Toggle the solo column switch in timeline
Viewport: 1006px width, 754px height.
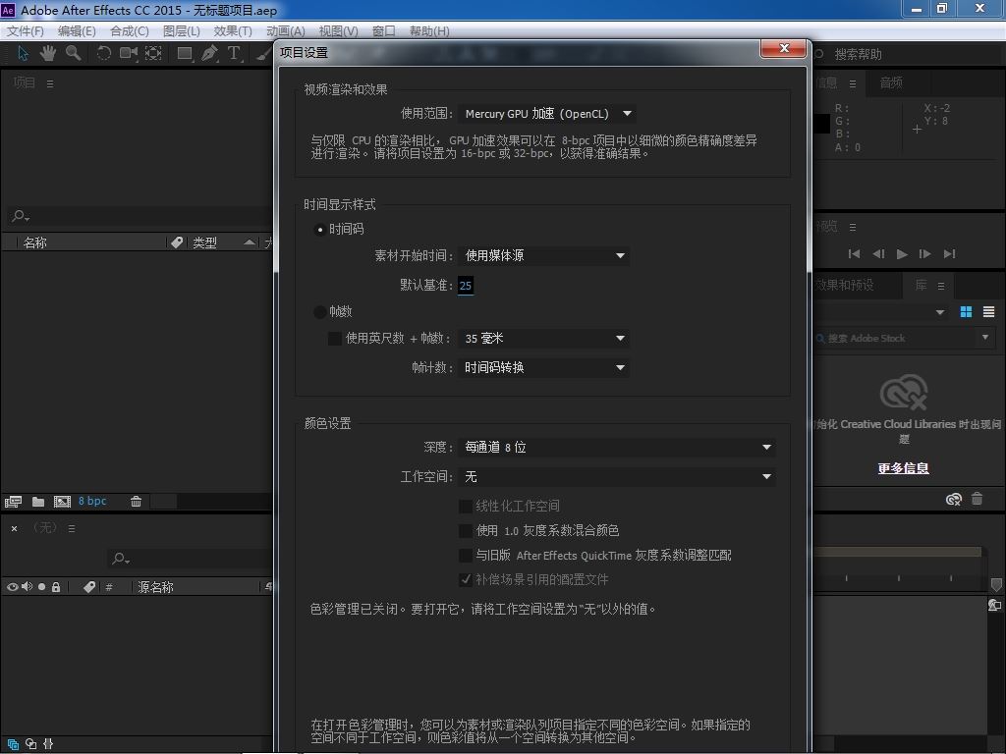tap(41, 587)
